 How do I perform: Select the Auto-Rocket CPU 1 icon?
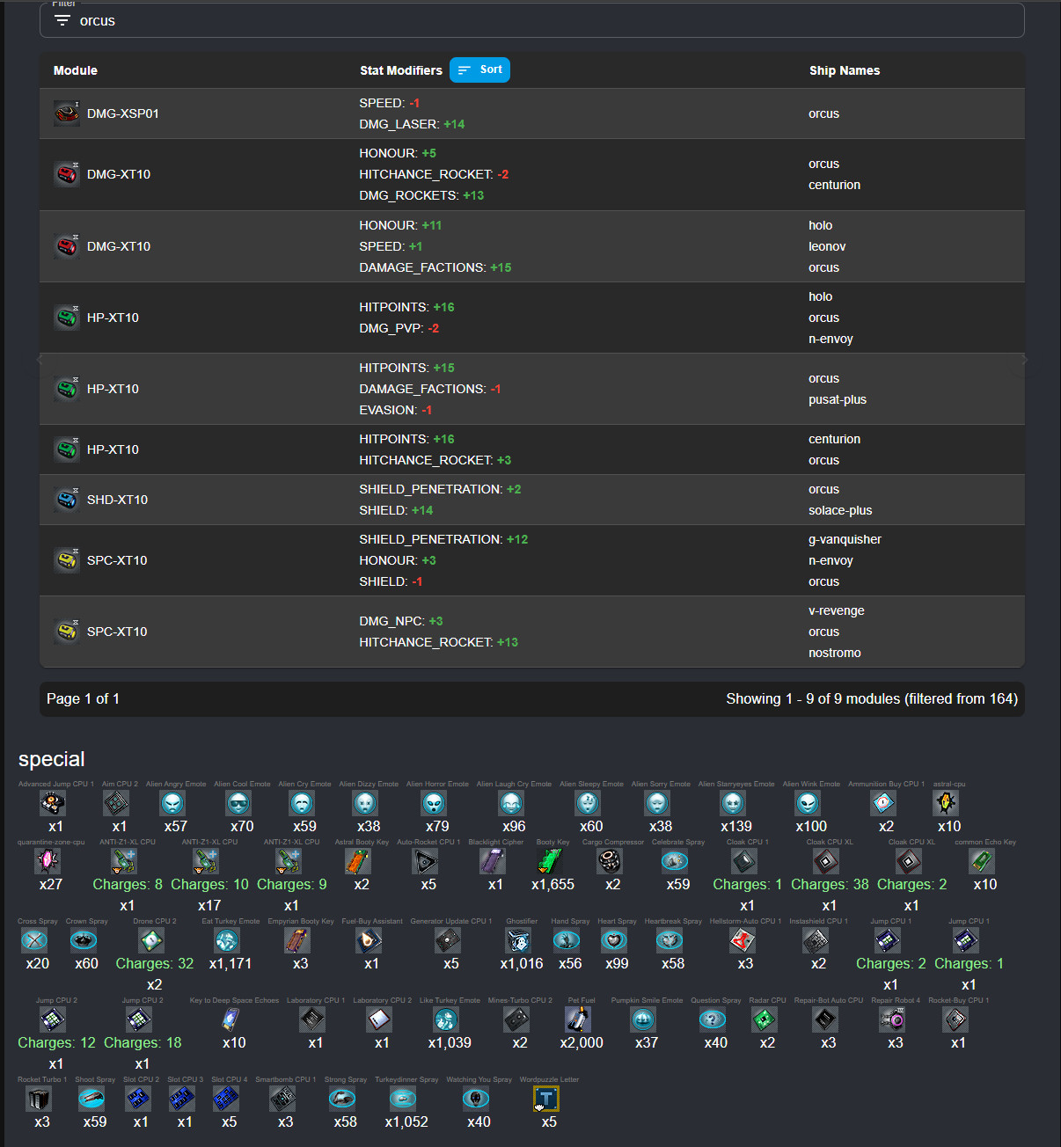pos(425,861)
